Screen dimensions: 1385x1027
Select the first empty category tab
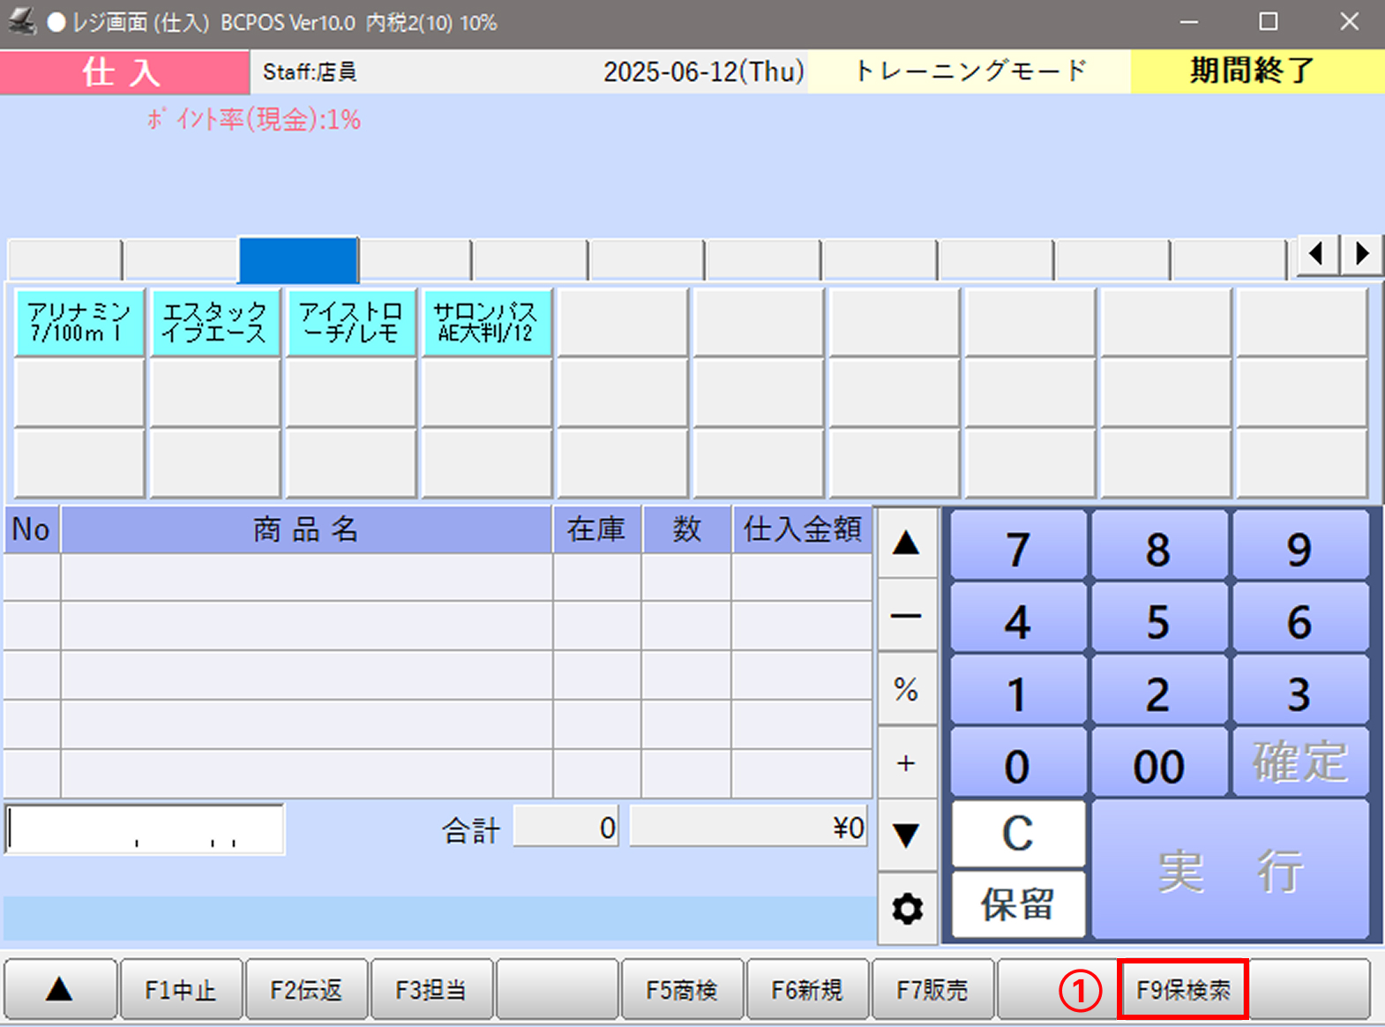pos(64,259)
